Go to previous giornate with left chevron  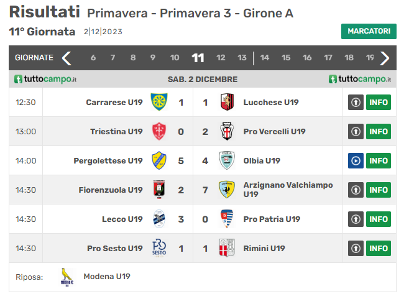(x=67, y=58)
